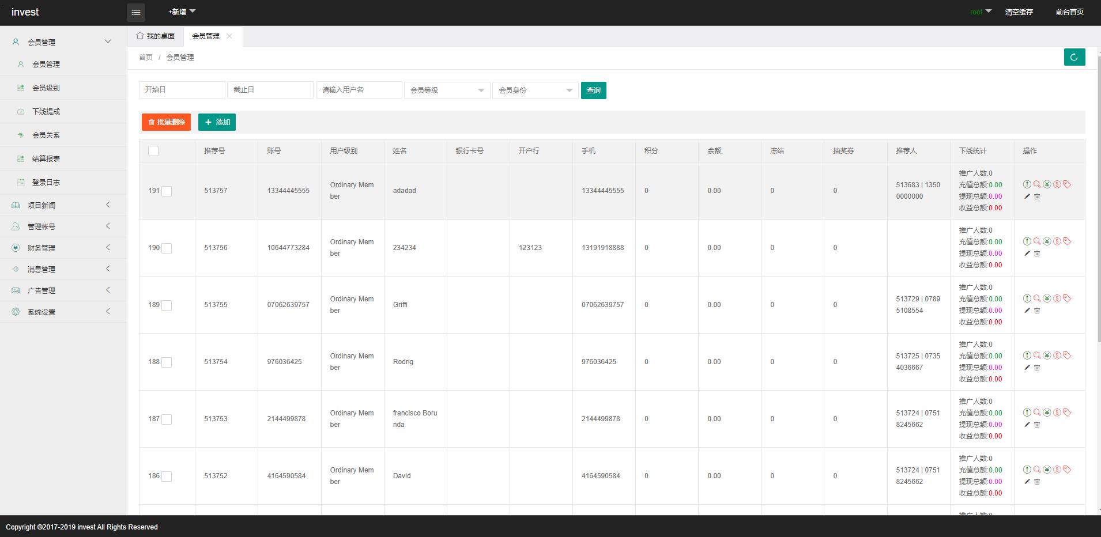This screenshot has width=1101, height=537.
Task: Click red dollar icon in David row
Action: pos(1057,470)
